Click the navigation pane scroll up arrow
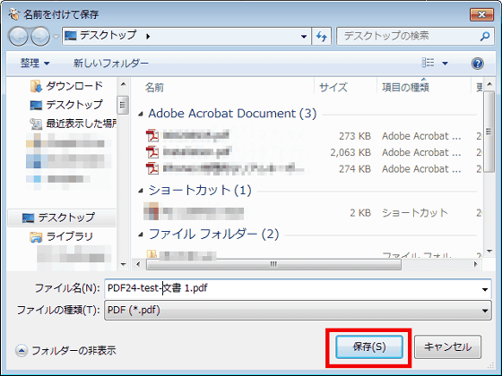This screenshot has height=376, width=502. pos(123,85)
